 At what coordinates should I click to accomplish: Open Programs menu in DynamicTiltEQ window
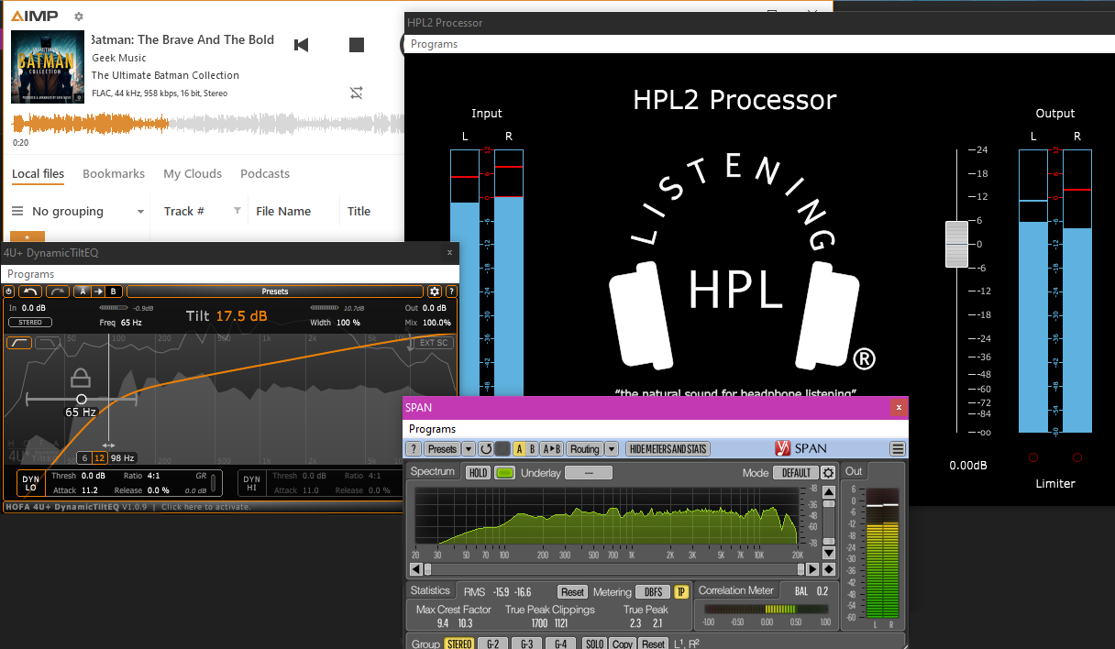click(x=30, y=274)
